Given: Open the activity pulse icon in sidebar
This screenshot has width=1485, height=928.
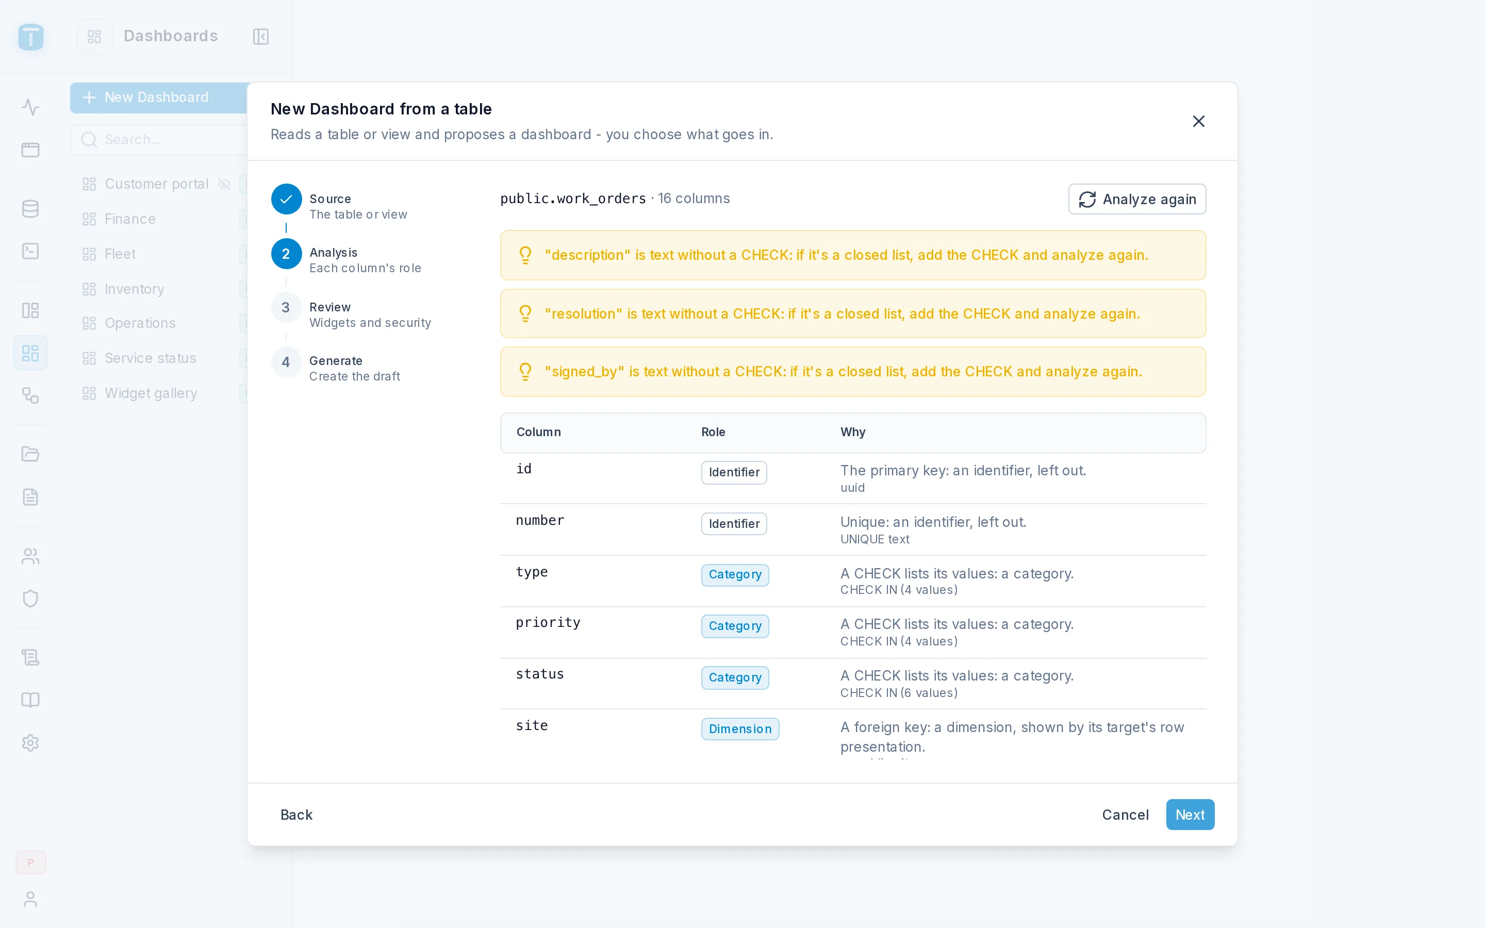Looking at the screenshot, I should (30, 107).
